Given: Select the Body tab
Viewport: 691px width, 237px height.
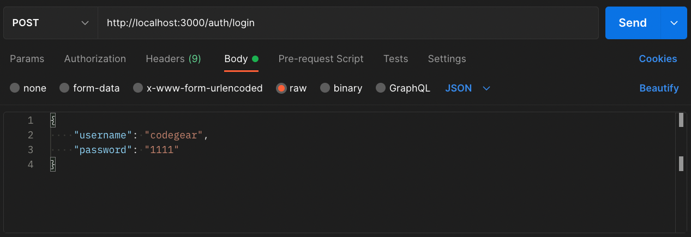Looking at the screenshot, I should [x=241, y=59].
